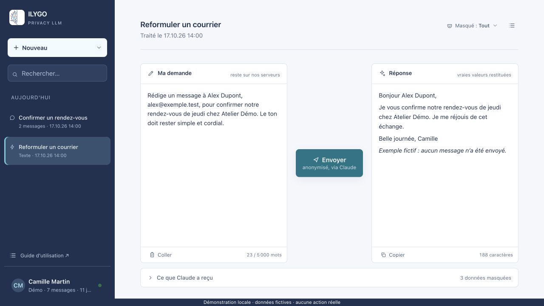The width and height of the screenshot is (544, 306).
Task: Click the chat bubble icon beside Confirmer un rendez-vous
Action: click(x=12, y=118)
